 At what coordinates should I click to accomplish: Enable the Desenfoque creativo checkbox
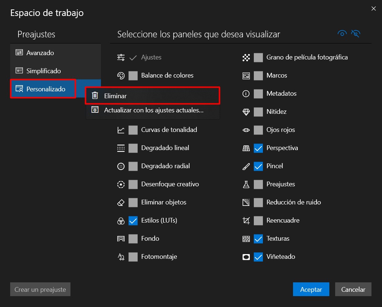[133, 184]
